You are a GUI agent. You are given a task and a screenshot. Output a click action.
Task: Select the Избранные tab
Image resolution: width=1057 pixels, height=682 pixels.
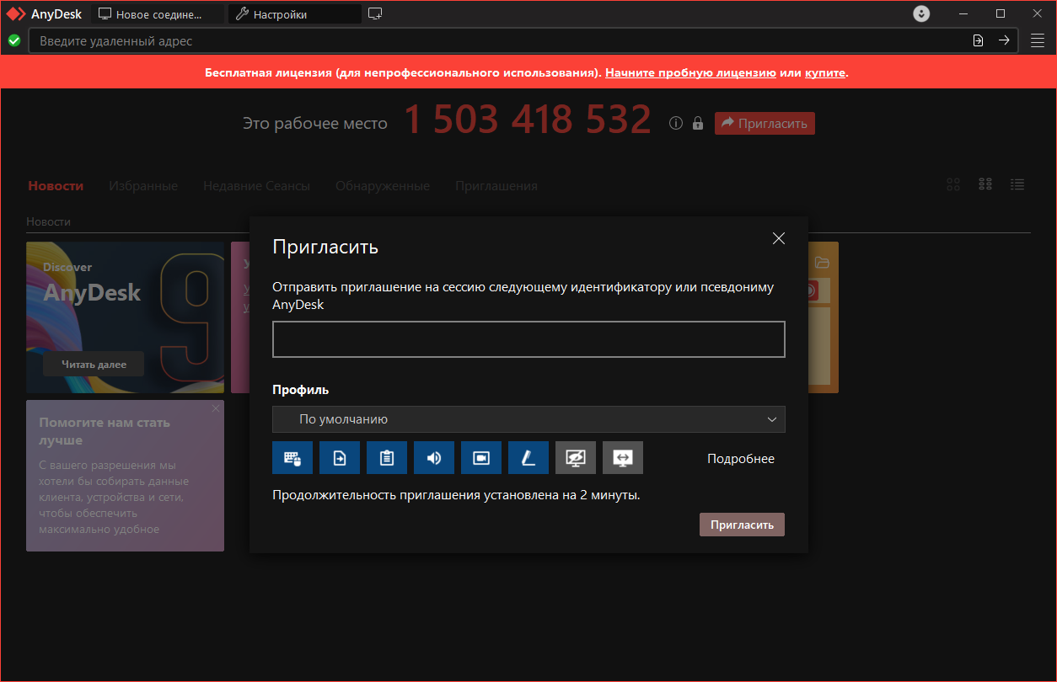[x=143, y=186]
